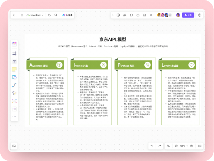Click the tag label icon
The image size is (214, 161).
pyautogui.click(x=49, y=15)
